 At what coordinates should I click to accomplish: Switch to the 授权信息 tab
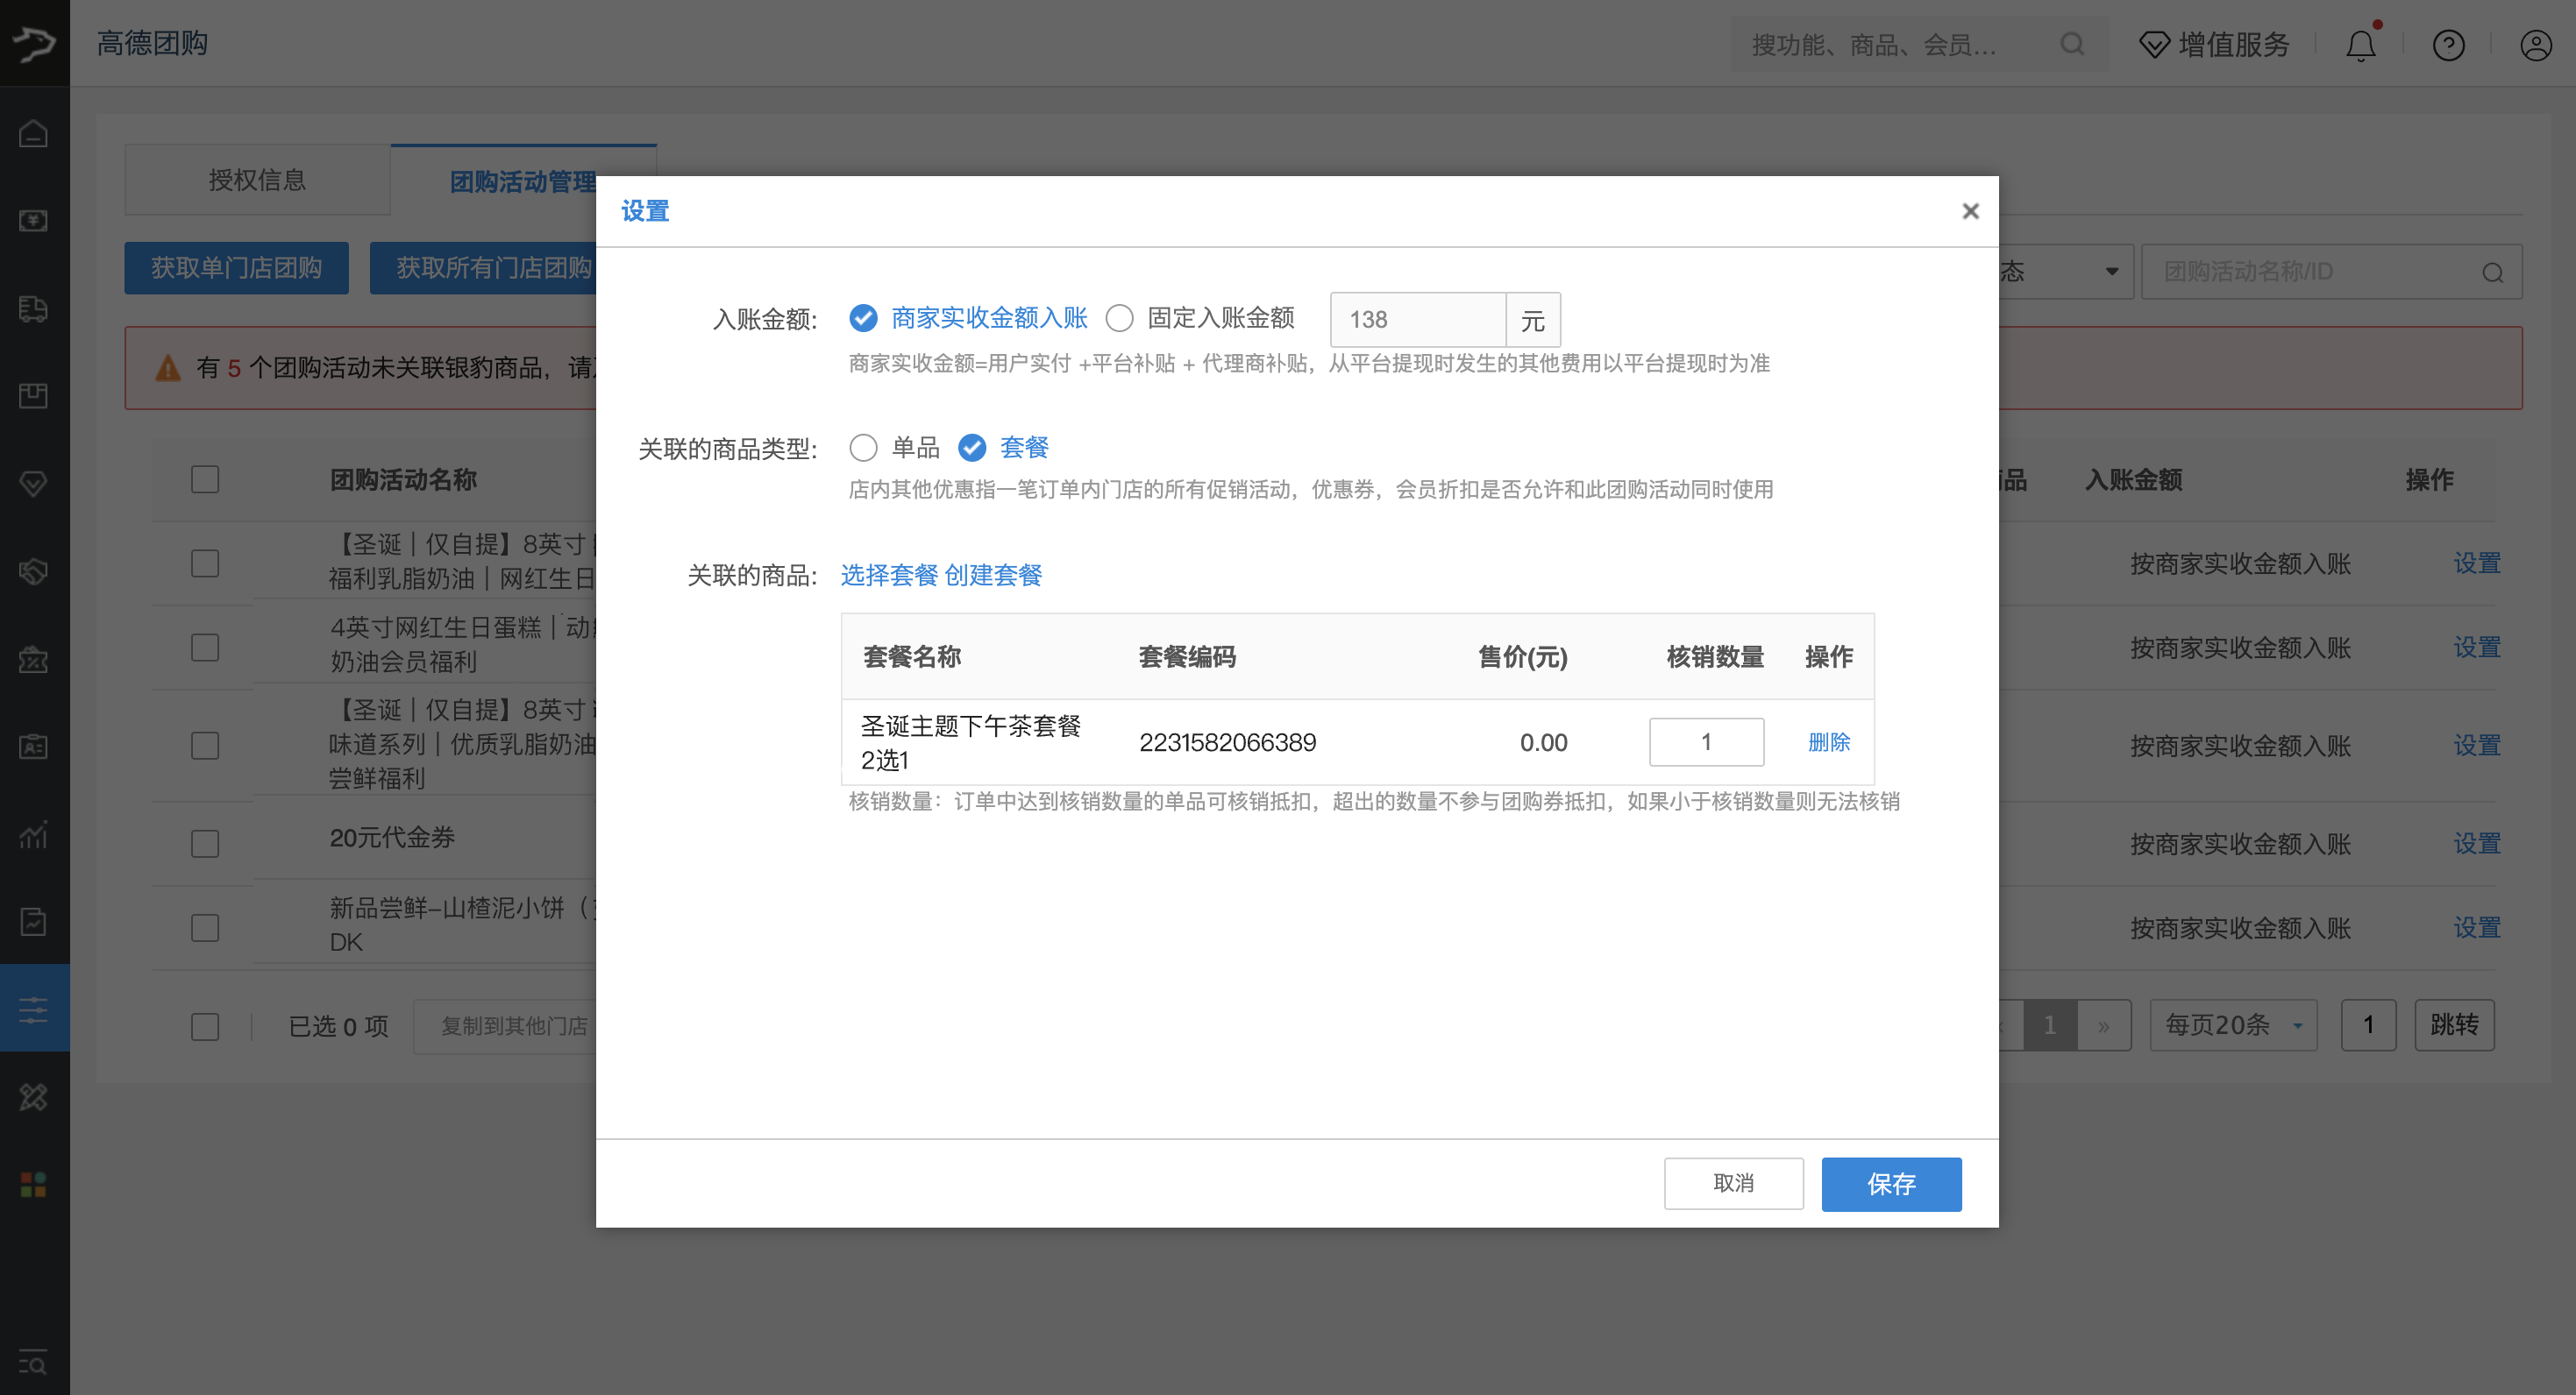coord(257,180)
